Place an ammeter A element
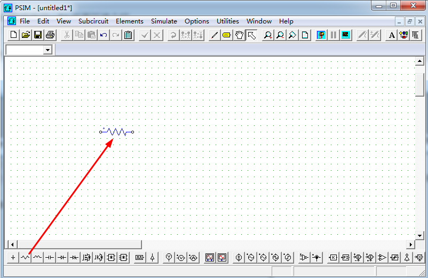The image size is (428, 278). point(193,257)
